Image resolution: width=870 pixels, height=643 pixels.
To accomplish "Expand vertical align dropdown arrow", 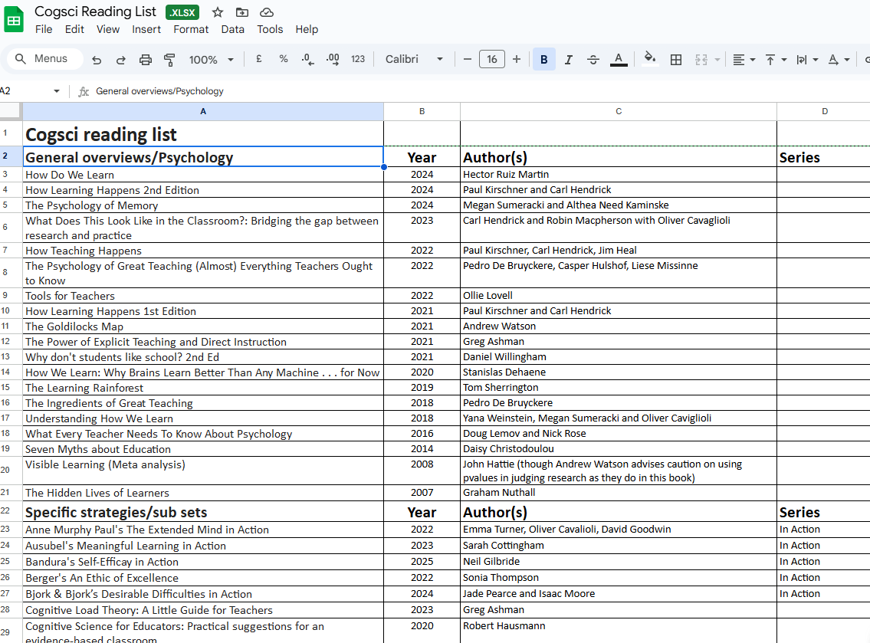I will (784, 59).
